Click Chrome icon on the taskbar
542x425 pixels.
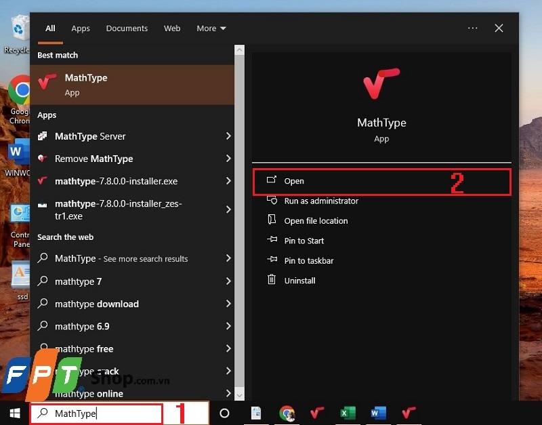coord(287,413)
